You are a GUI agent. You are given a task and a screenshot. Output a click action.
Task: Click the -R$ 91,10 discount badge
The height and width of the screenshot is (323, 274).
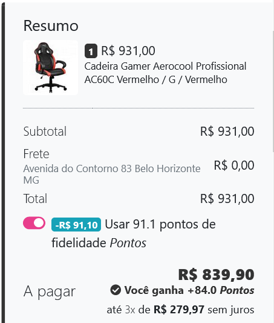pyautogui.click(x=76, y=225)
